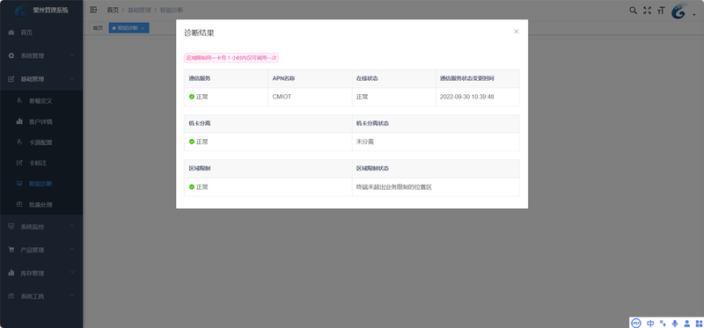The image size is (704, 328).
Task: Click the 系统监控 monitor icon
Action: click(11, 227)
